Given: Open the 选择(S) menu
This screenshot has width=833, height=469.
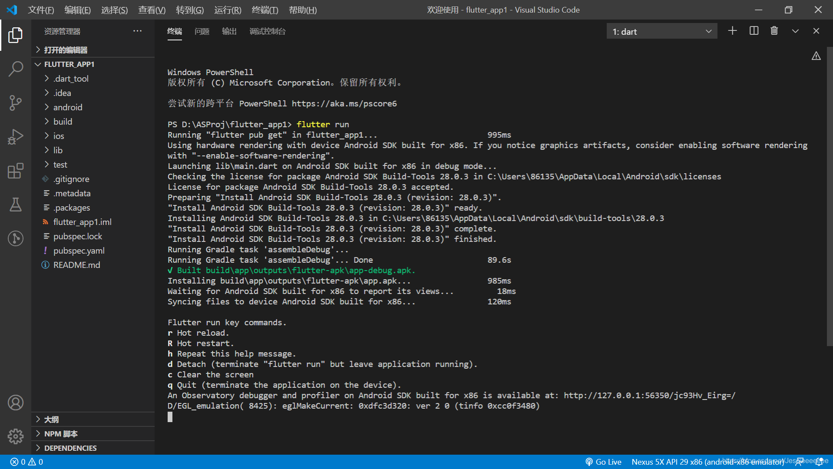Looking at the screenshot, I should (115, 10).
